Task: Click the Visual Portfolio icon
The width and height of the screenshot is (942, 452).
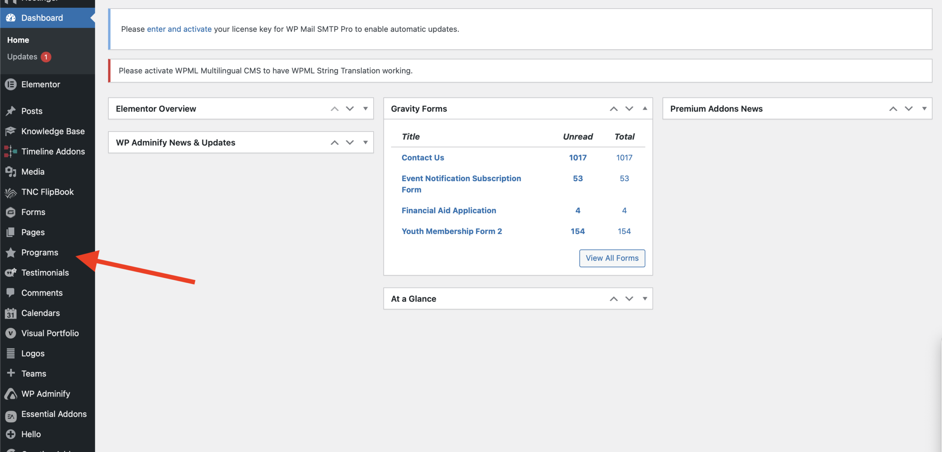Action: pos(11,333)
